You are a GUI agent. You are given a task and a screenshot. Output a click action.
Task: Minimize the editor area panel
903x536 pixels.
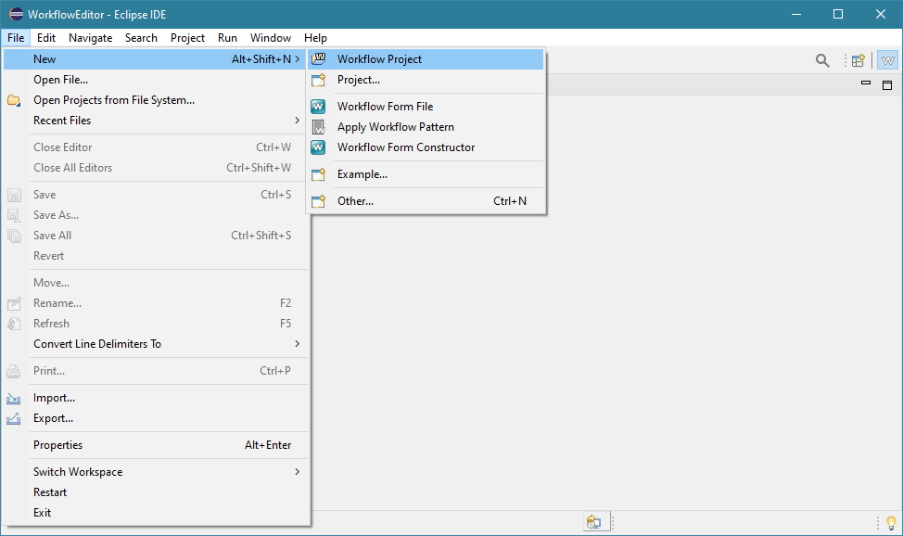click(866, 84)
